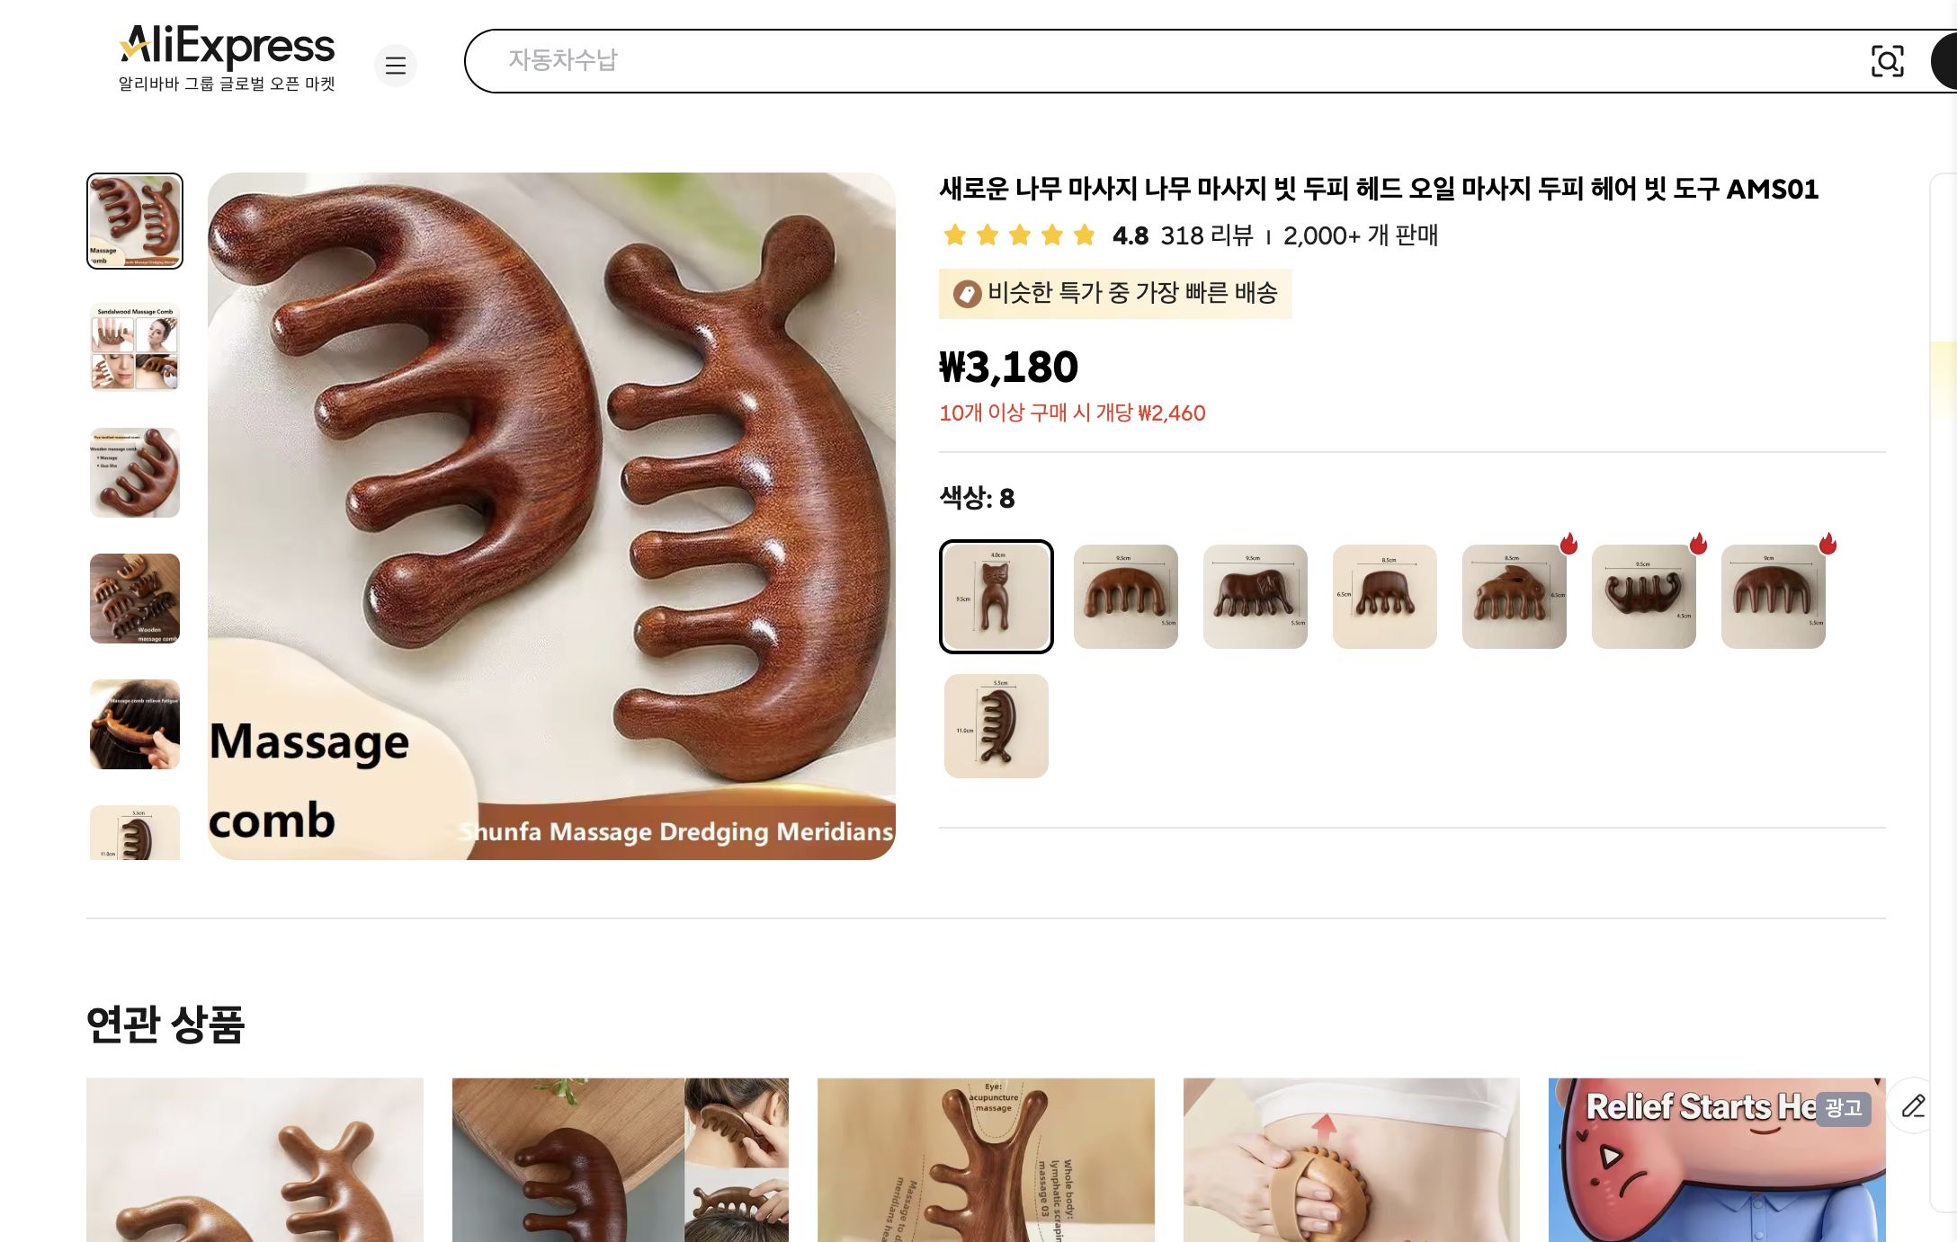Select the second gallery thumbnail with model photos
The image size is (1957, 1242).
[133, 348]
